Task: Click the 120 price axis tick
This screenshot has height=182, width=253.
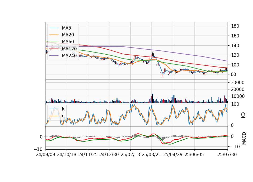Action: [235, 55]
